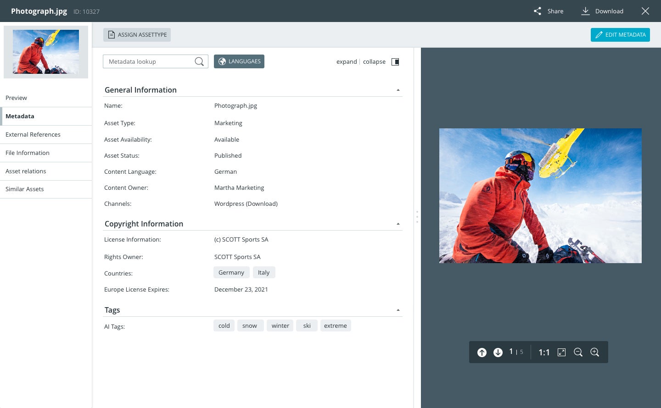
Task: Go to next page with down arrow
Action: 498,352
